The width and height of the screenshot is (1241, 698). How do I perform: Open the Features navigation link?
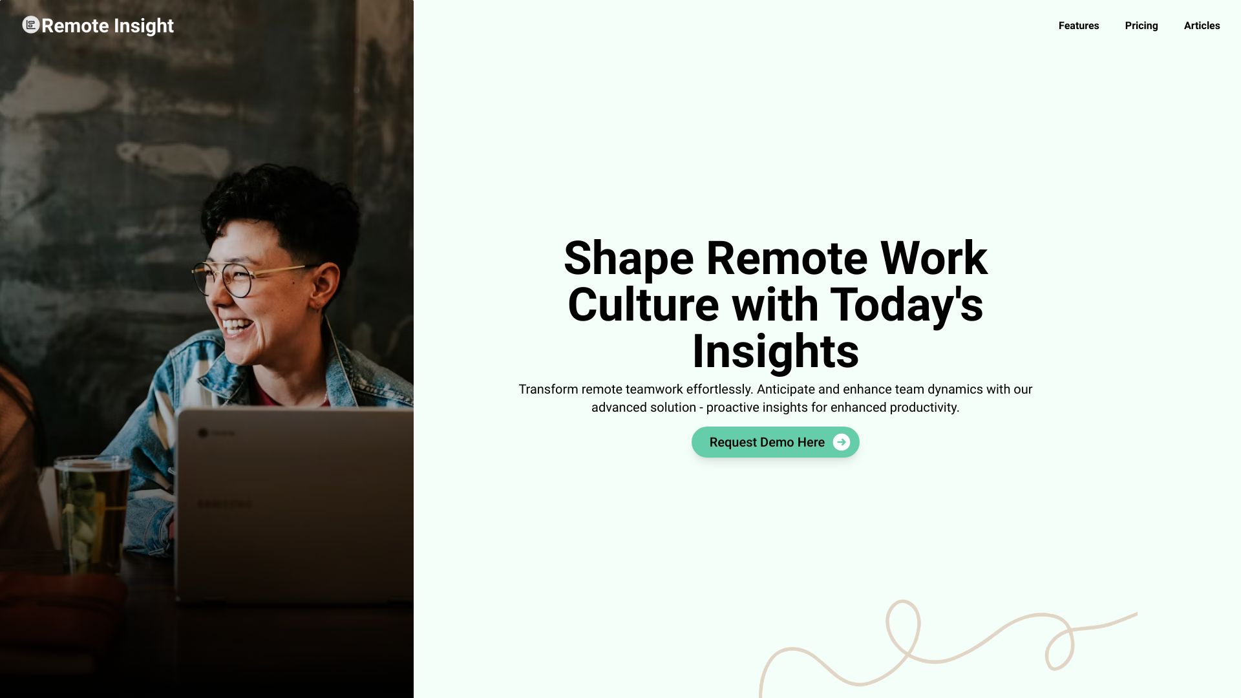[1078, 26]
